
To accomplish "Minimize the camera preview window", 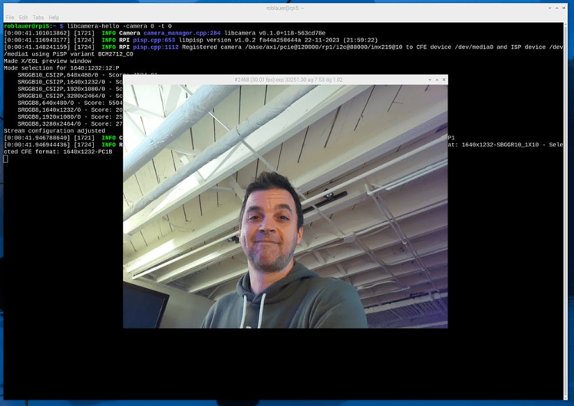I will [x=430, y=80].
